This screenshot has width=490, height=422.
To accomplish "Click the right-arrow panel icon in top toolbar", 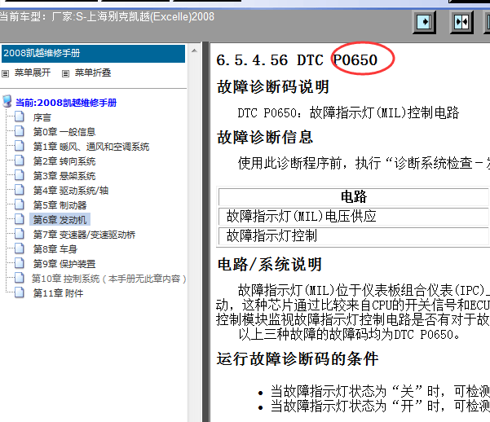I will 425,22.
